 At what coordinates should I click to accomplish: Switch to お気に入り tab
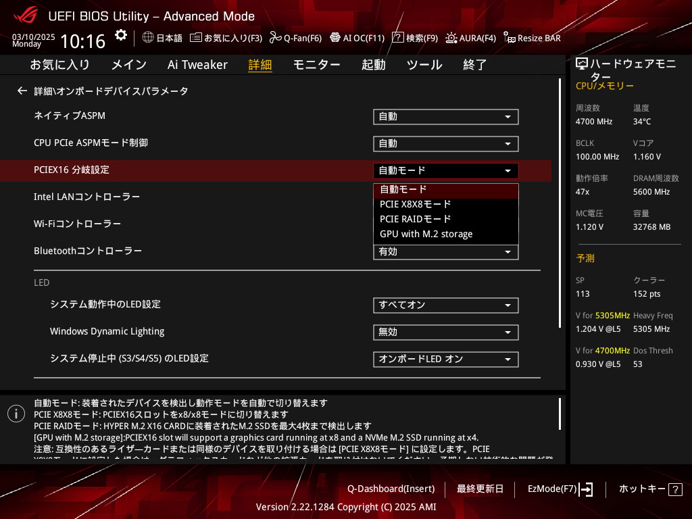click(59, 65)
